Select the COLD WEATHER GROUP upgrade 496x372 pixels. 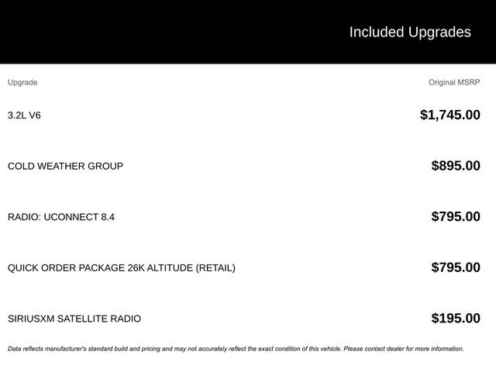65,166
